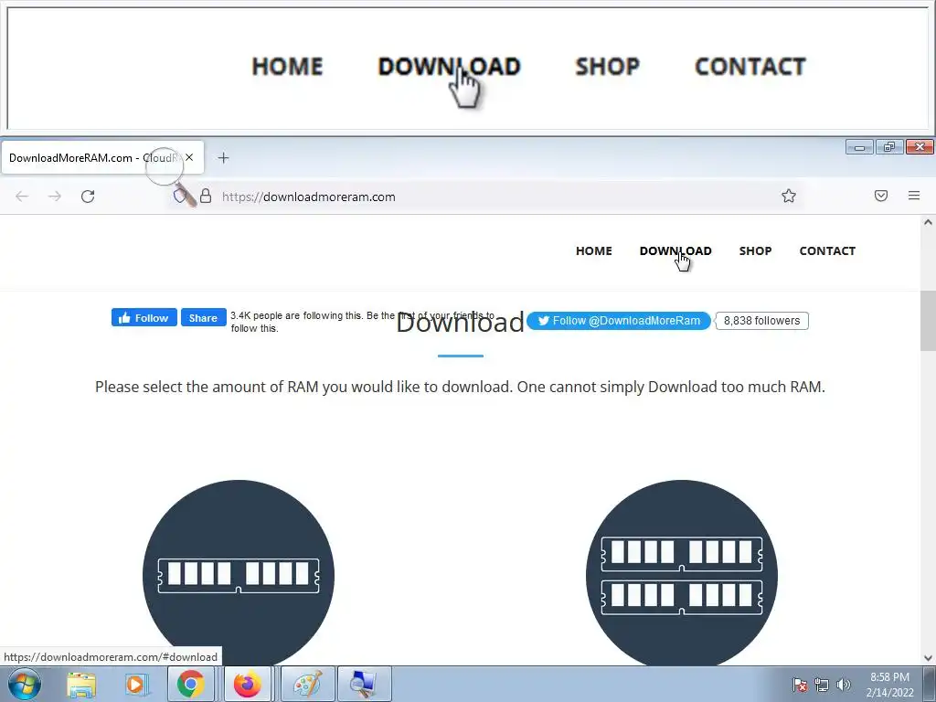This screenshot has width=936, height=702.
Task: Open Google Chrome from taskbar
Action: pos(190,684)
